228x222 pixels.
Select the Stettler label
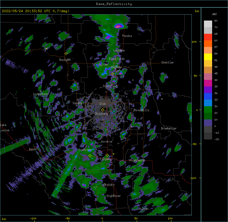168,62
